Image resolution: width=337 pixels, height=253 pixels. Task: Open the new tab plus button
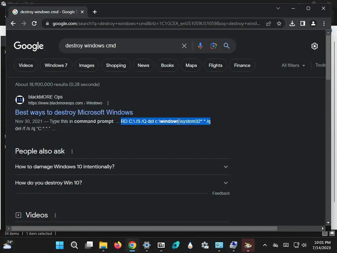pos(94,12)
